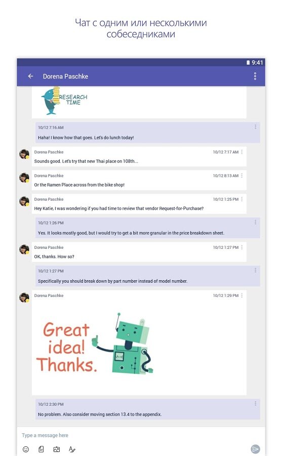Tap the 'Great idea! Thanks.' robot sticker
The width and height of the screenshot is (282, 456).
(95, 344)
